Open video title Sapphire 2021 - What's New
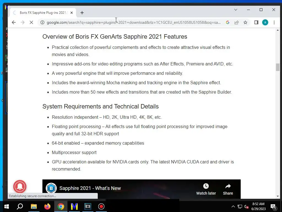 (90, 188)
